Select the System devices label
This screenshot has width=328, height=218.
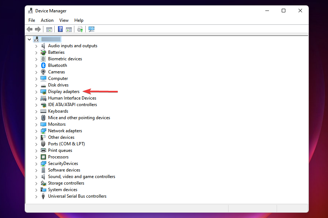point(63,190)
